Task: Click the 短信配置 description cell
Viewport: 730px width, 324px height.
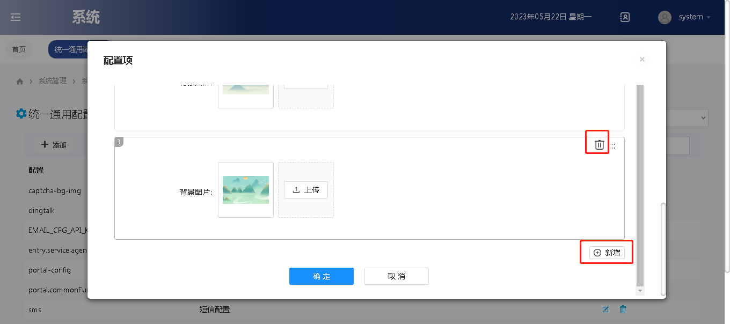Action: click(215, 310)
